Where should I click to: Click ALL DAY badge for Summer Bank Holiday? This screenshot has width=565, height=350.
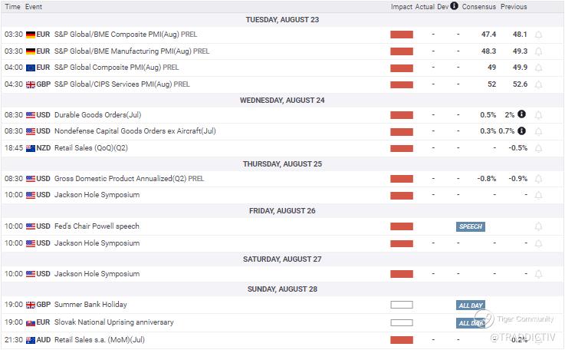click(471, 305)
